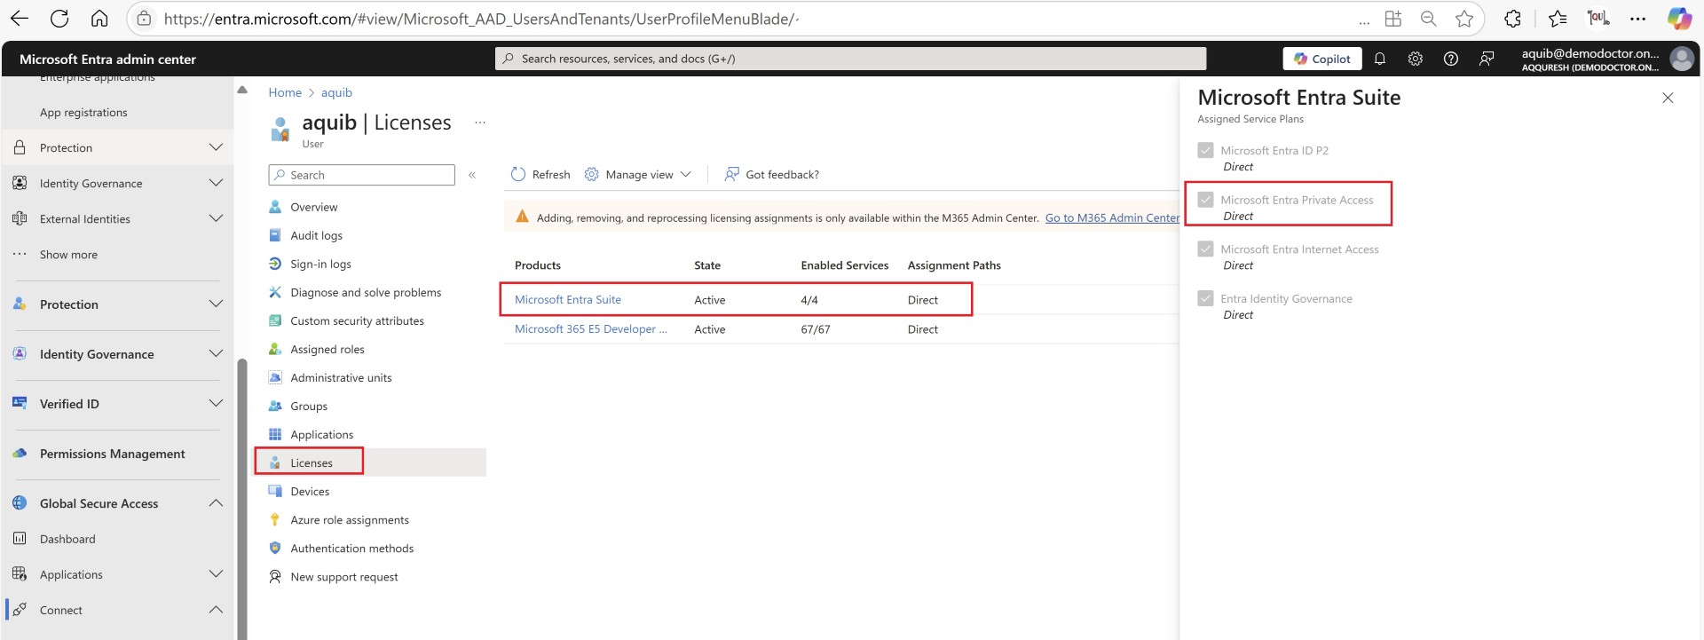Open Permissions Management in sidebar
The image size is (1704, 640).
(x=113, y=454)
